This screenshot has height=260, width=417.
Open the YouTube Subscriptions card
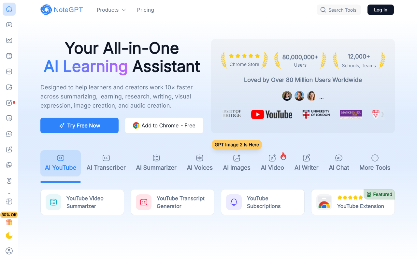click(263, 202)
